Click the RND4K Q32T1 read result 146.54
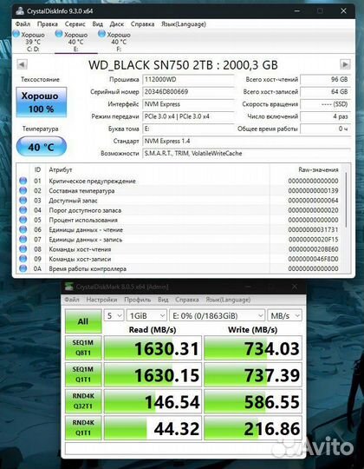This screenshot has height=469, width=364. pyautogui.click(x=153, y=401)
